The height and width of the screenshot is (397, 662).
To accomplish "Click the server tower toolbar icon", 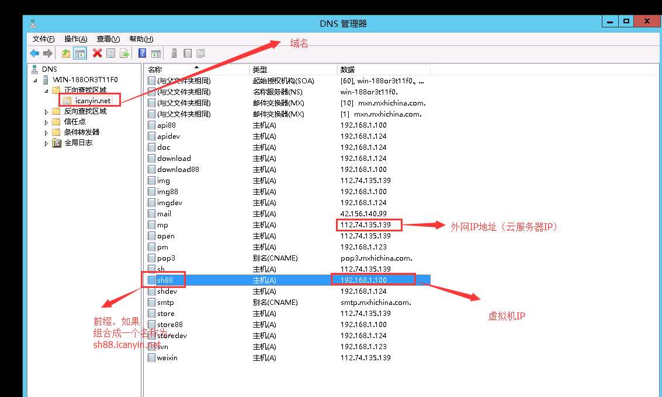I will [x=174, y=53].
